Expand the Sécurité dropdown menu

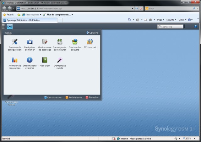tap(171, 20)
